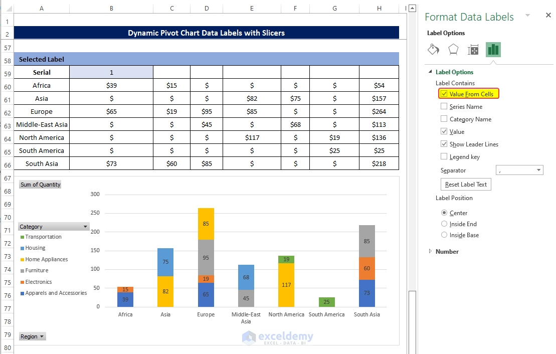This screenshot has height=354, width=556.
Task: Select the Inside End radio button
Action: coord(444,224)
